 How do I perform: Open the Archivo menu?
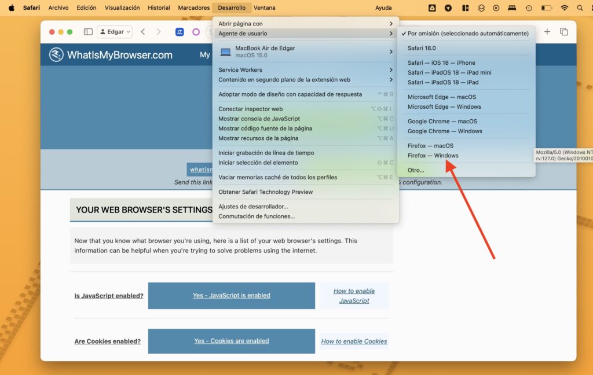pos(58,8)
